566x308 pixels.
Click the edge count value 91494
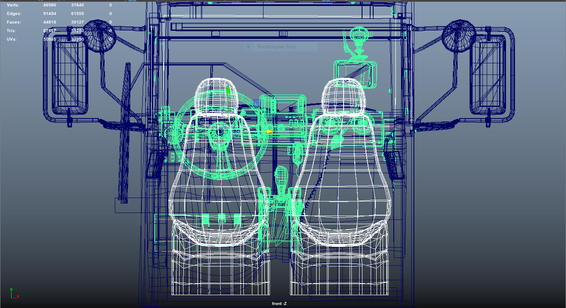tap(50, 14)
